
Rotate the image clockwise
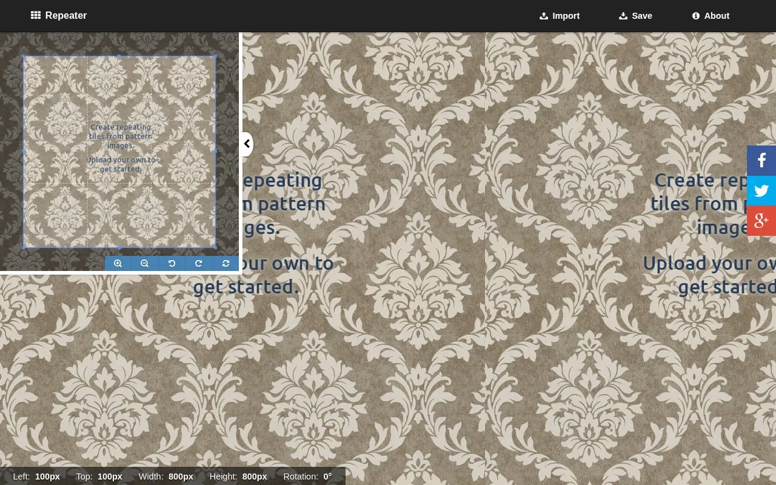pyautogui.click(x=198, y=263)
